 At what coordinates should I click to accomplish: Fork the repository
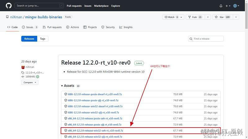tap(195, 17)
